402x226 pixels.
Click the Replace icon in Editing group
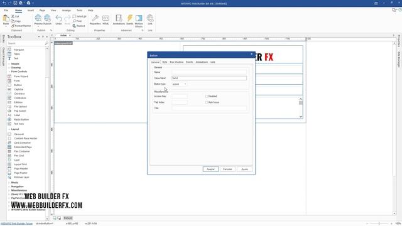74,26
